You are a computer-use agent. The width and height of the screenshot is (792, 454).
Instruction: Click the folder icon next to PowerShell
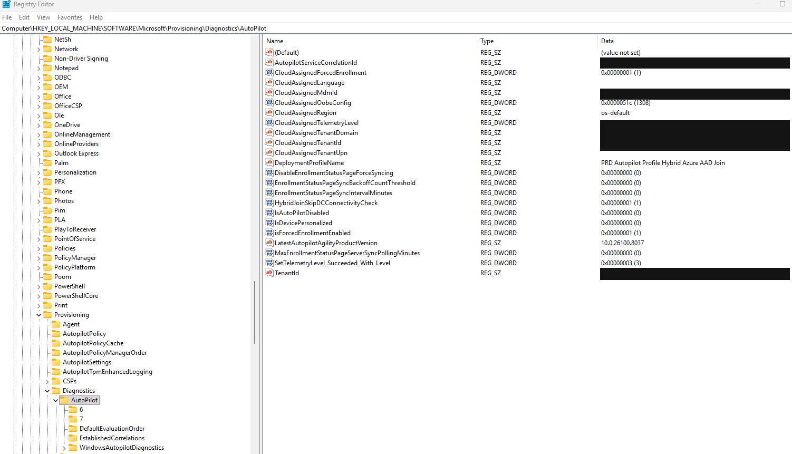coord(47,286)
